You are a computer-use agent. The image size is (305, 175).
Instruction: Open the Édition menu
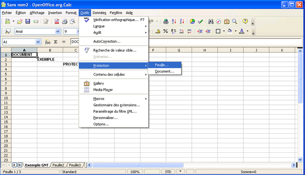click(21, 13)
